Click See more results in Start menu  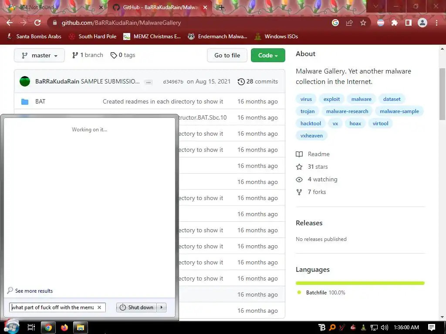30,291
